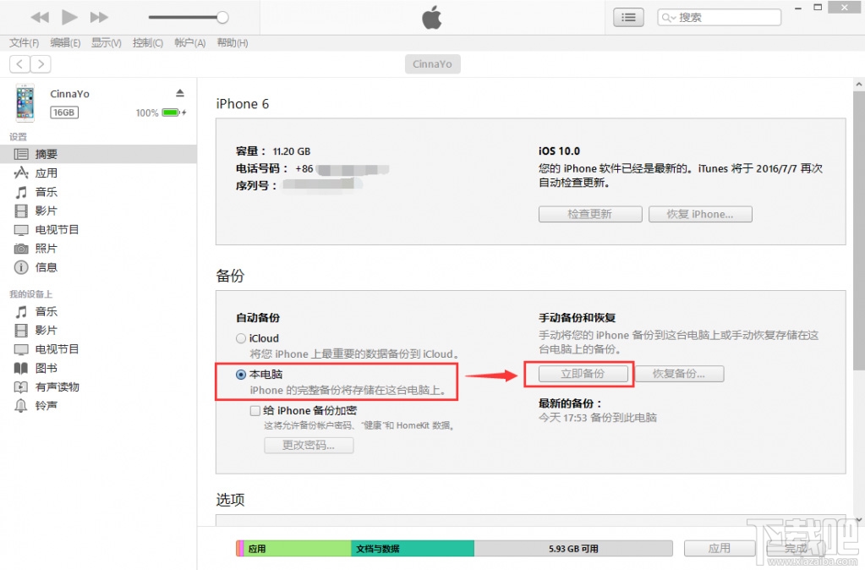The image size is (865, 570).
Task: Select 音乐 under 我的设备上
Action: tap(98, 311)
